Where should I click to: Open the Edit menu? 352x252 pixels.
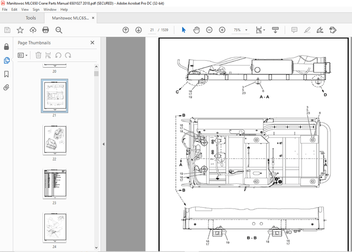click(14, 10)
